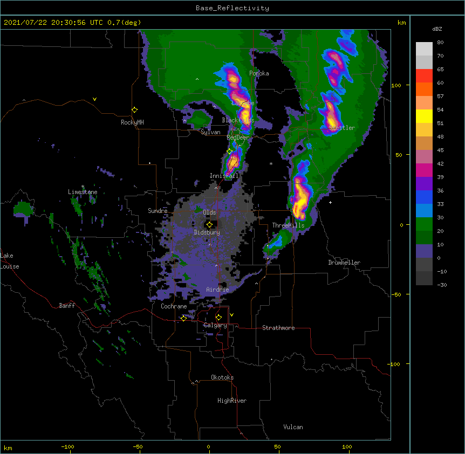
Task: Click the Airdrie label
Action: tap(218, 290)
